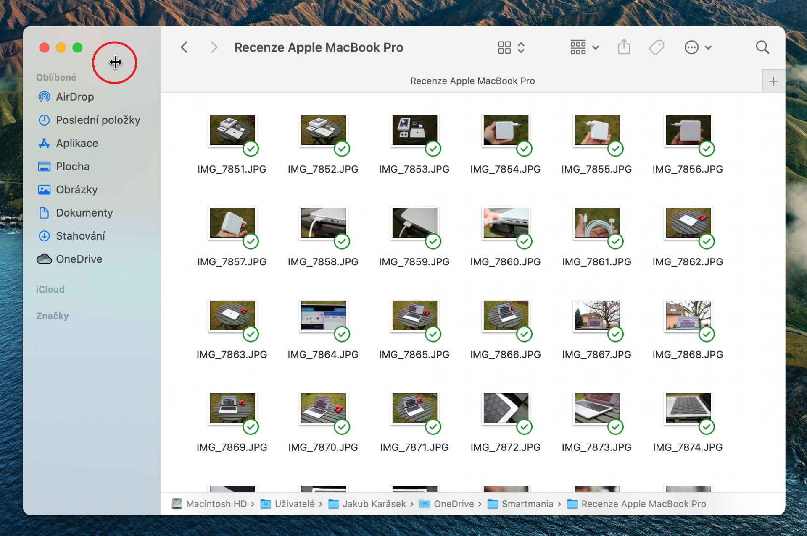Select thumbnail IMG_7866.JPG
Viewport: 807px width, 536px height.
(x=506, y=315)
